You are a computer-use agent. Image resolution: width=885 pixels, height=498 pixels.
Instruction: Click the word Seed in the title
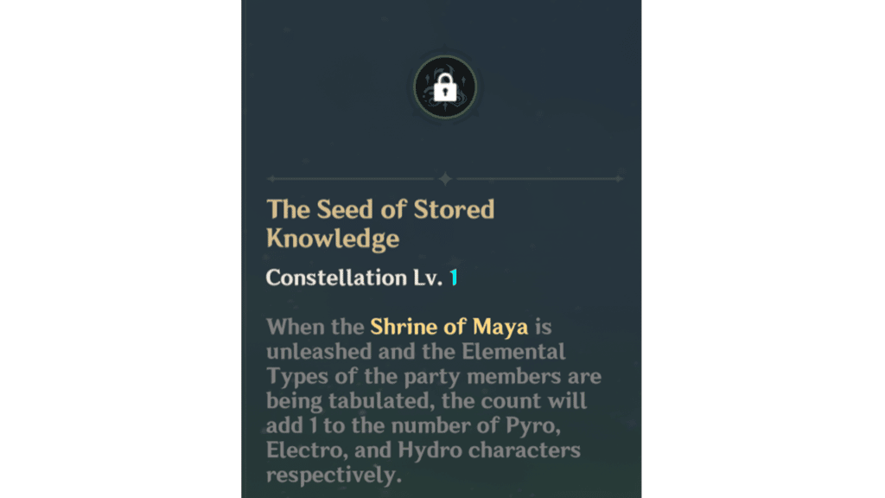tap(345, 209)
